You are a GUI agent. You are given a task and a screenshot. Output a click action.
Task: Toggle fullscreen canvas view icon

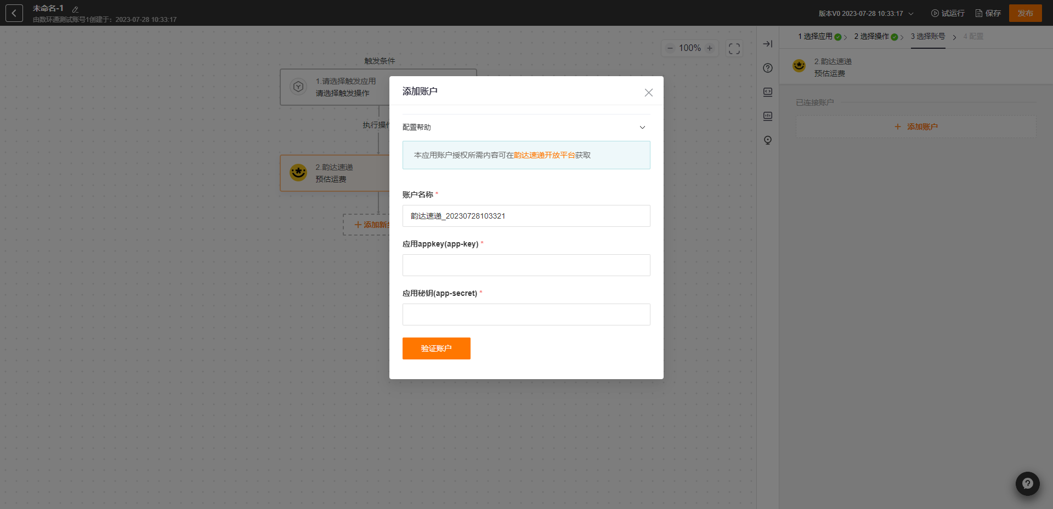[x=734, y=49]
